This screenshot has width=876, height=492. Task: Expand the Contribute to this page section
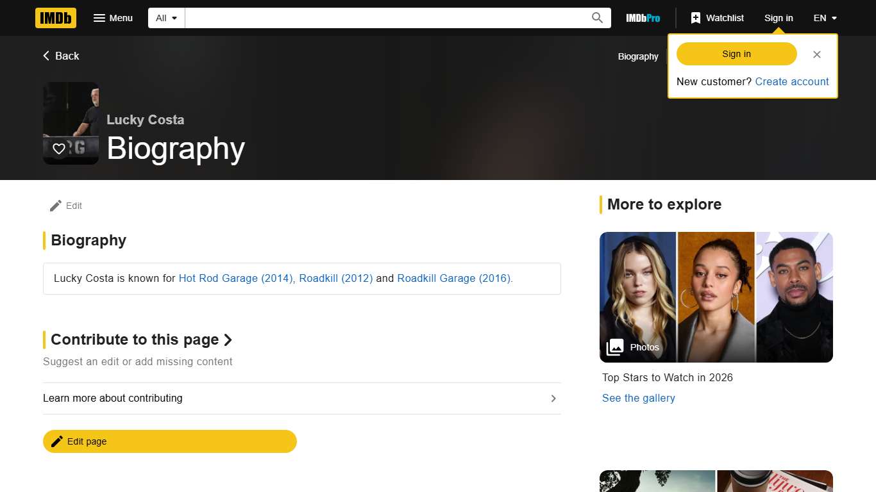[x=229, y=340]
